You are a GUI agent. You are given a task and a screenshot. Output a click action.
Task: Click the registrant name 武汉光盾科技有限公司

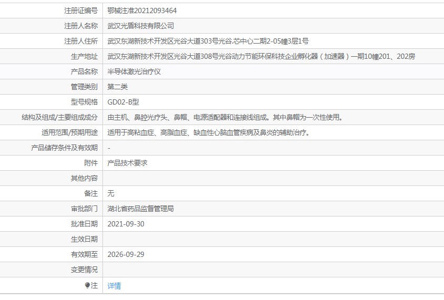pyautogui.click(x=140, y=26)
